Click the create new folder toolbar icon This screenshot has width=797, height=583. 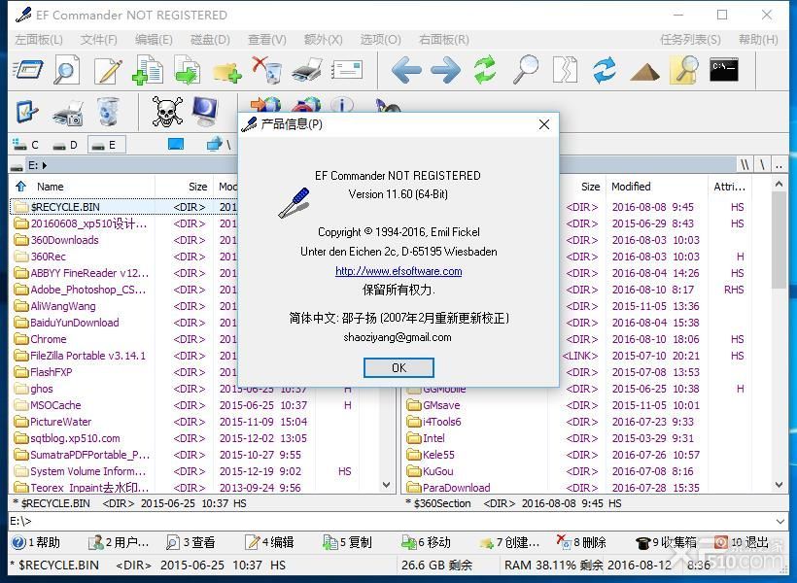tap(226, 72)
